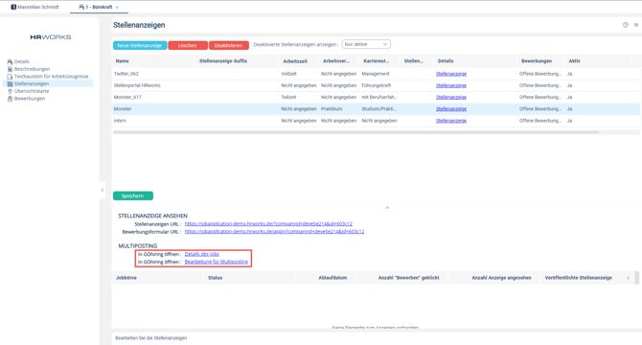Click the Deaktivieren button
642x345 pixels.
228,45
